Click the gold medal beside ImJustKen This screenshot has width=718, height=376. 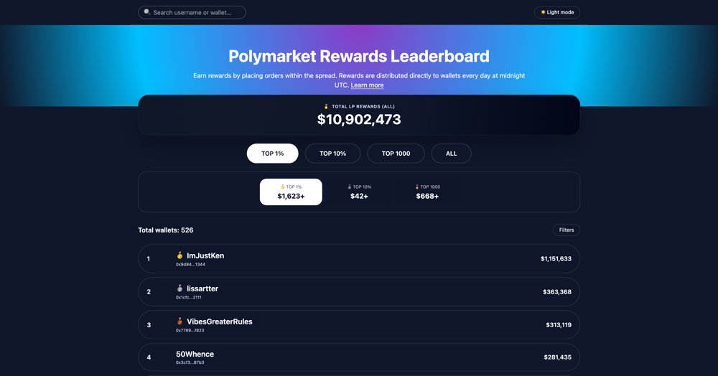[x=180, y=255]
